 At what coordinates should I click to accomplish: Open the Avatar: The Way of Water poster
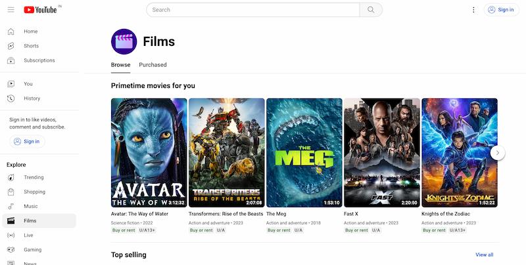coord(149,153)
